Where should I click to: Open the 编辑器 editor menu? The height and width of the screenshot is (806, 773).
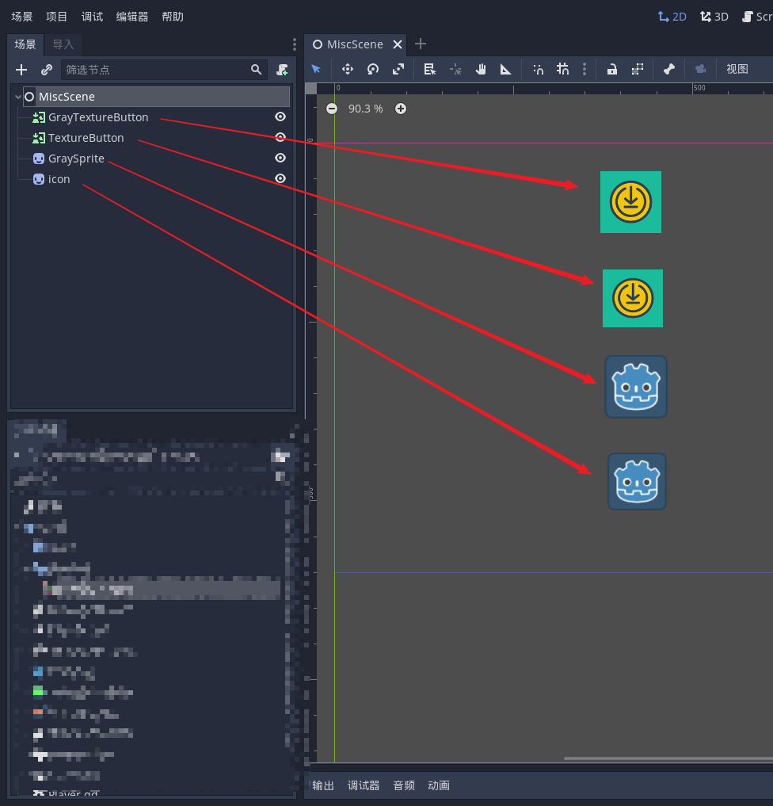(x=132, y=17)
